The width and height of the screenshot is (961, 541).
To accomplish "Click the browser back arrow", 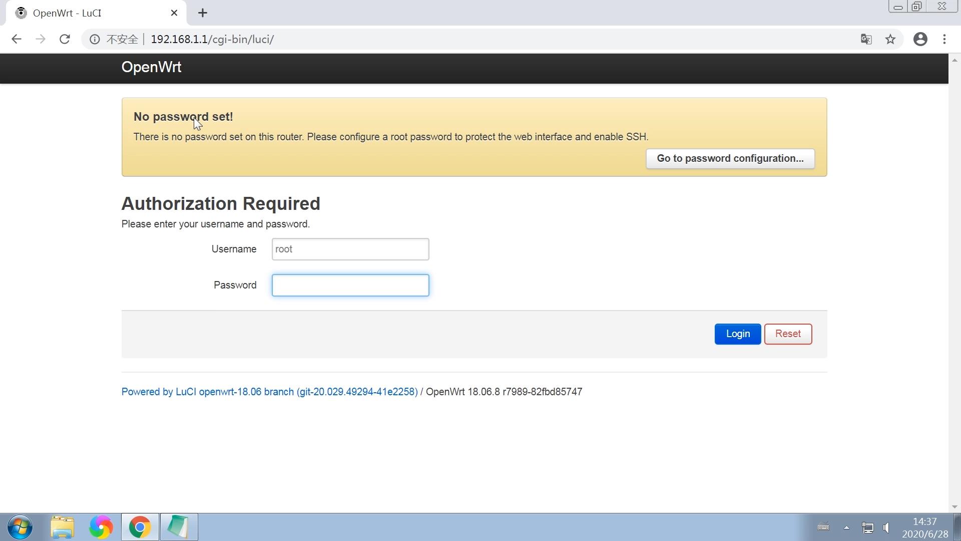I will pyautogui.click(x=17, y=39).
